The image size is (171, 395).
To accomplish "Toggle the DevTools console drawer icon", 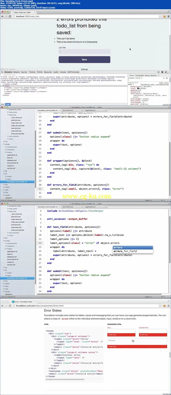I will click(x=159, y=72).
